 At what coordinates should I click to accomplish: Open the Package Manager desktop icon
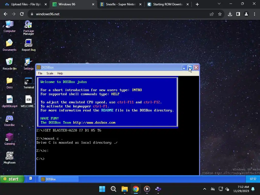(x=28, y=27)
